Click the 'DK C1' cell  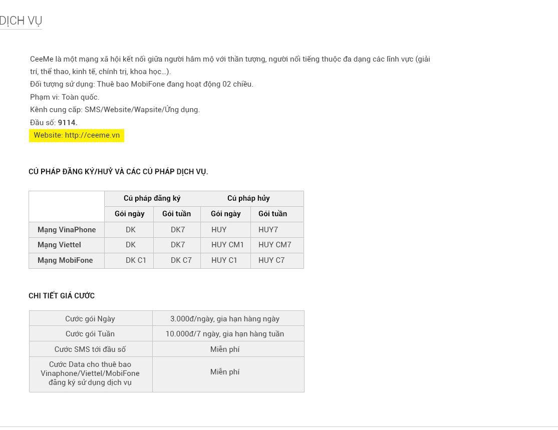(129, 260)
